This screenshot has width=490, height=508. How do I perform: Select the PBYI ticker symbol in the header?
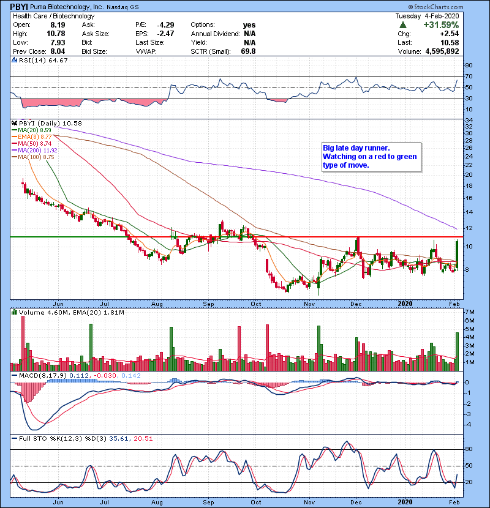click(x=19, y=7)
